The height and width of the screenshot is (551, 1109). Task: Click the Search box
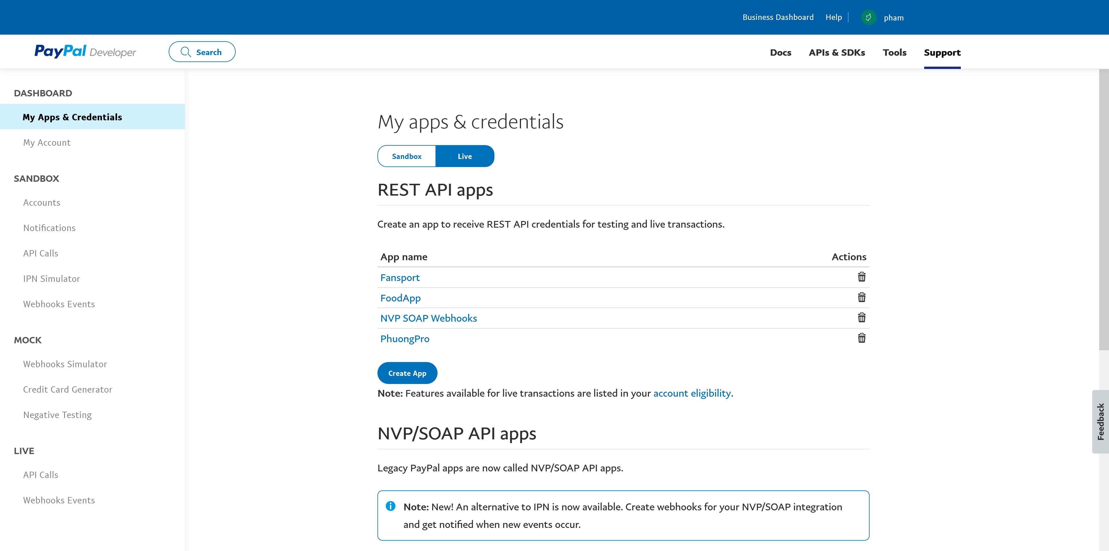[x=202, y=52]
